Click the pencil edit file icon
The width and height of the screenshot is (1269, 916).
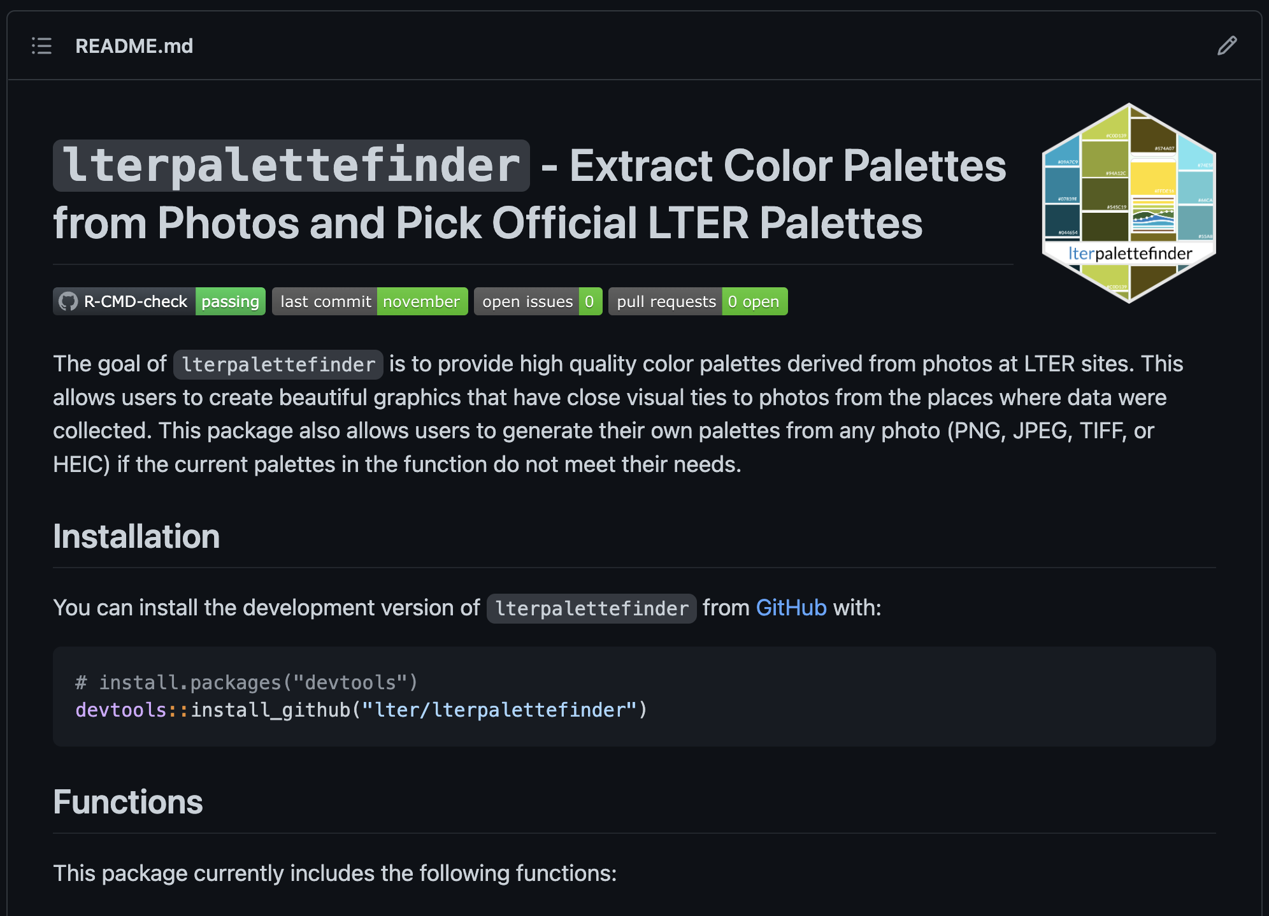click(1226, 46)
